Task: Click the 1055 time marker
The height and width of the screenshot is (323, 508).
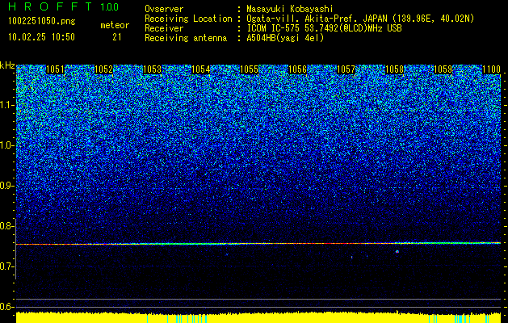Action: [x=249, y=69]
